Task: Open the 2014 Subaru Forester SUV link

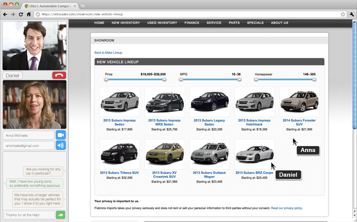Action: click(x=299, y=122)
